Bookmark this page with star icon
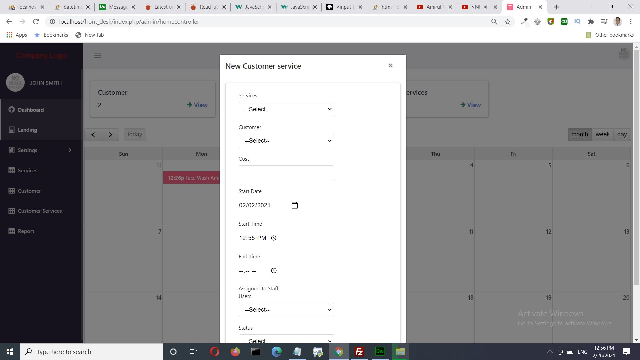Screen dimensions: 640x360 [507, 22]
